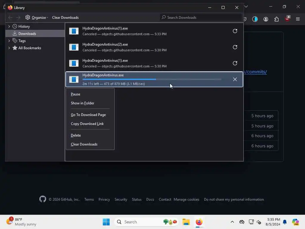
Task: Open the Docs link in GitHub footer
Action: 150,199
